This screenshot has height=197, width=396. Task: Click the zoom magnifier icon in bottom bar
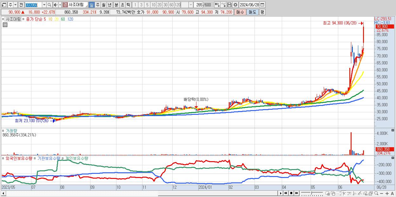(x=376, y=193)
